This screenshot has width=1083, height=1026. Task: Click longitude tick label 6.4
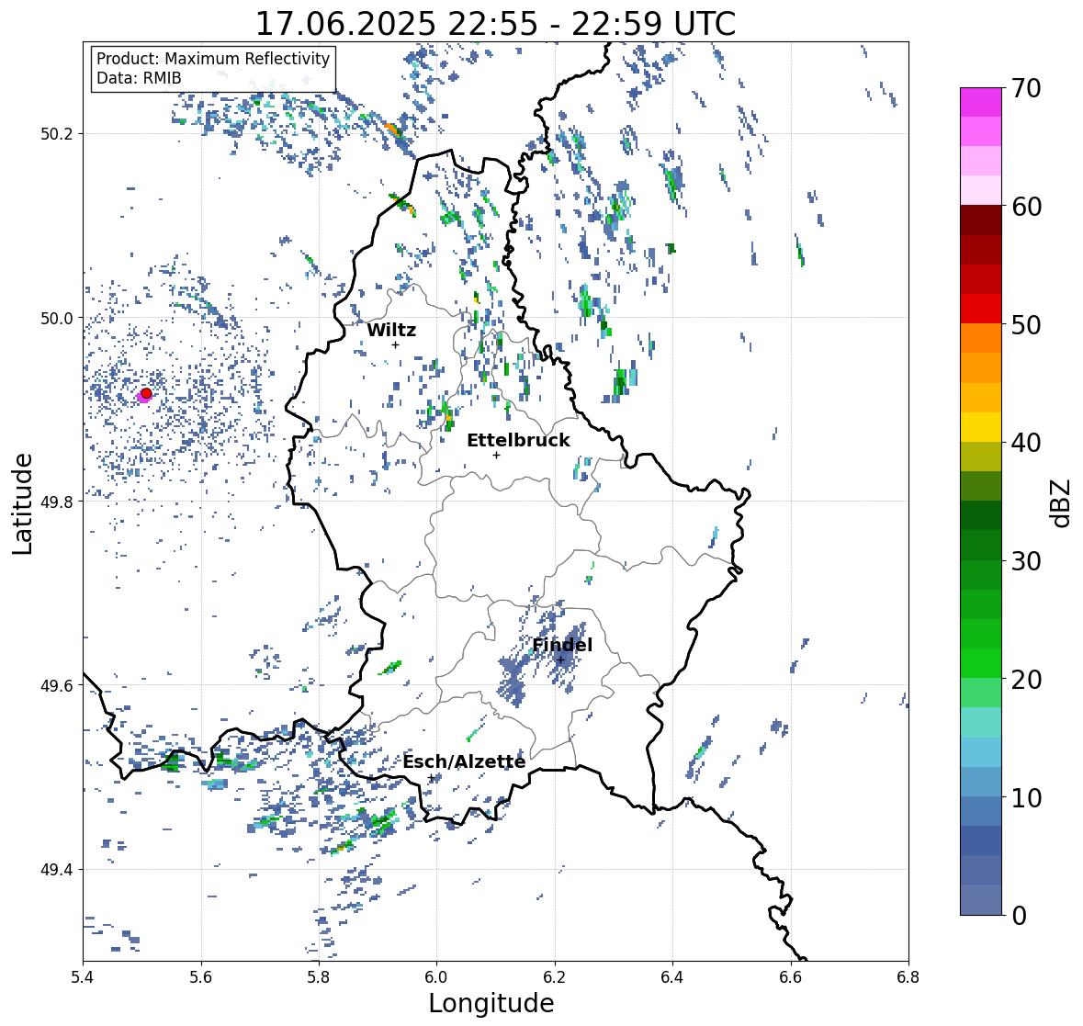point(672,976)
